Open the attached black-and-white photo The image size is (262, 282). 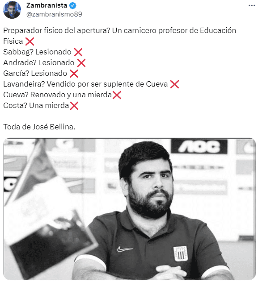pos(130,209)
